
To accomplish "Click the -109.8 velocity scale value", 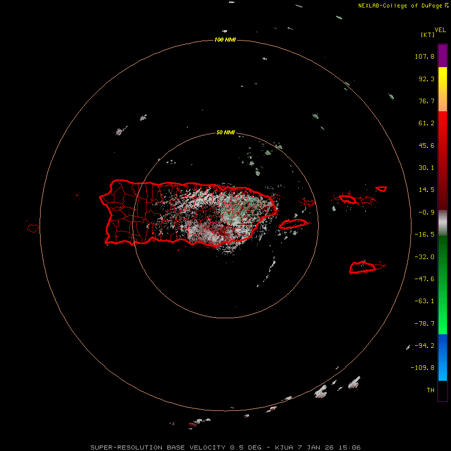I will coord(422,368).
